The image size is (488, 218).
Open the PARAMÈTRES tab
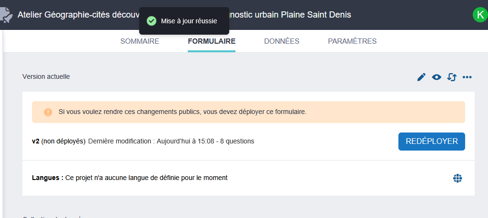pos(352,41)
